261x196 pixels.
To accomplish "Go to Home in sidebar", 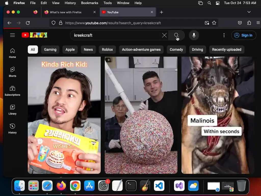I will 12,53.
